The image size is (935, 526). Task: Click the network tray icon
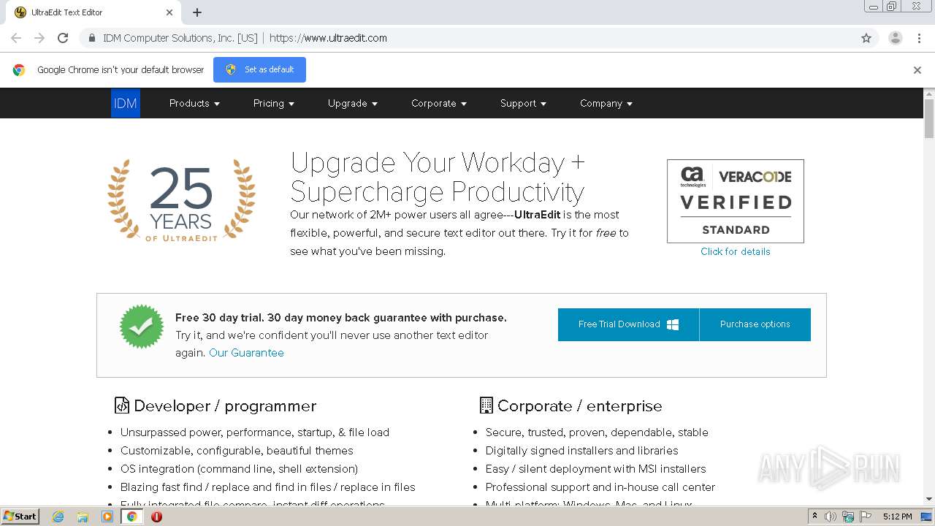point(848,517)
